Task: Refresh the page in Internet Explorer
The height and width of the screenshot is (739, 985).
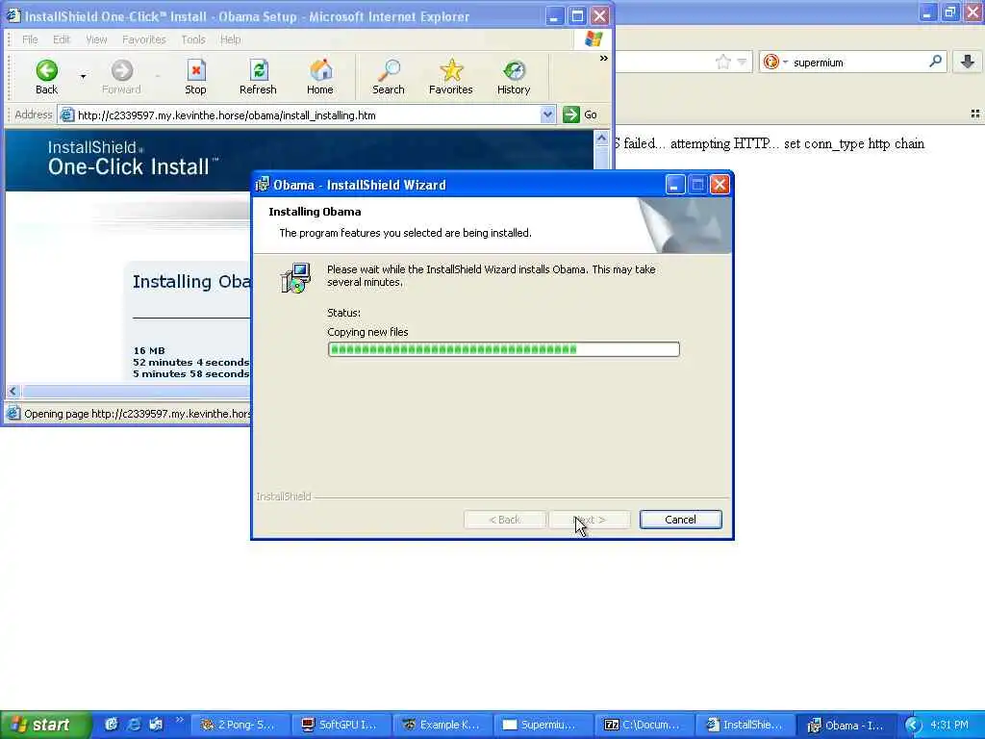Action: coord(258,77)
